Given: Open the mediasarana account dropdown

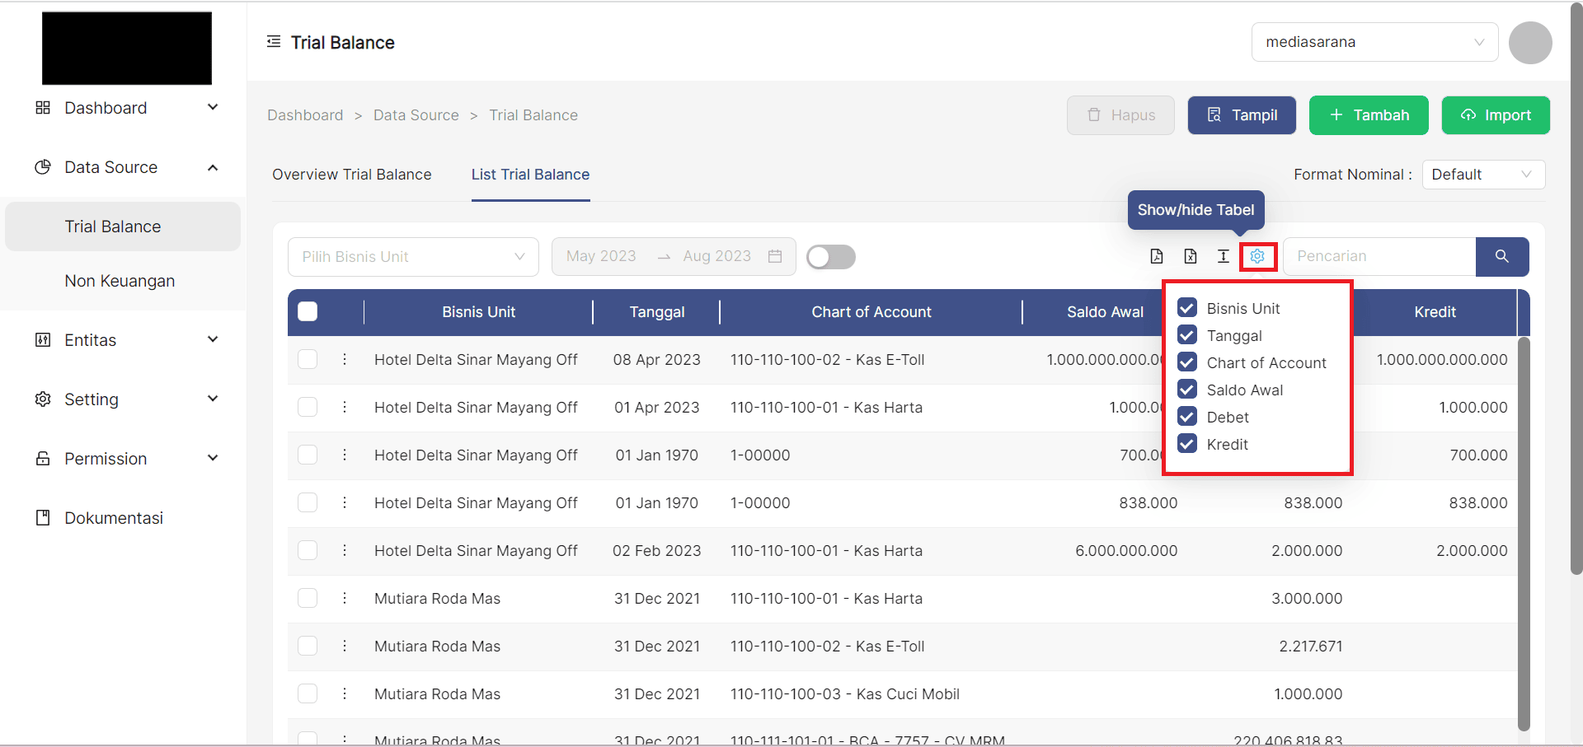Looking at the screenshot, I should click(x=1374, y=42).
